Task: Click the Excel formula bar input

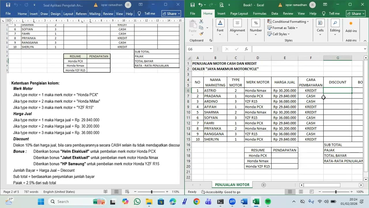Action: [307, 49]
